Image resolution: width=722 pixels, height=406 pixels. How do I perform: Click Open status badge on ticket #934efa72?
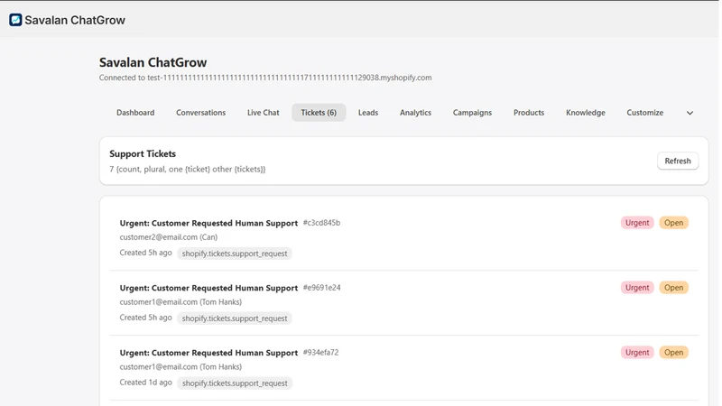(x=673, y=353)
